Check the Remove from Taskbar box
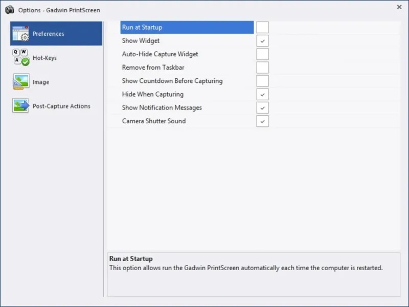The width and height of the screenshot is (409, 307). (x=262, y=68)
